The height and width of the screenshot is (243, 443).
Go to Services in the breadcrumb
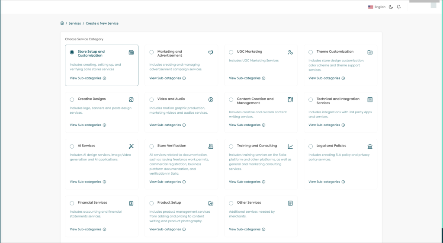coord(74,23)
